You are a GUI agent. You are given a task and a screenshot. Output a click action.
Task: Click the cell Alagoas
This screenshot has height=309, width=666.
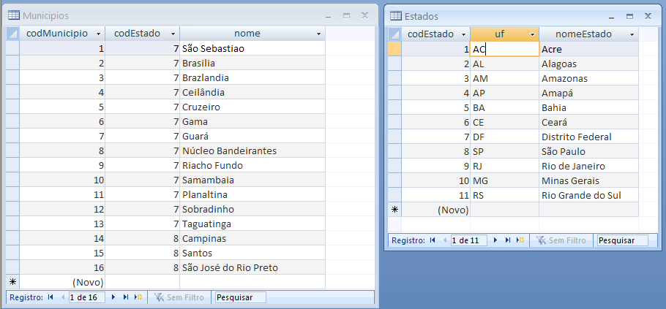(588, 64)
